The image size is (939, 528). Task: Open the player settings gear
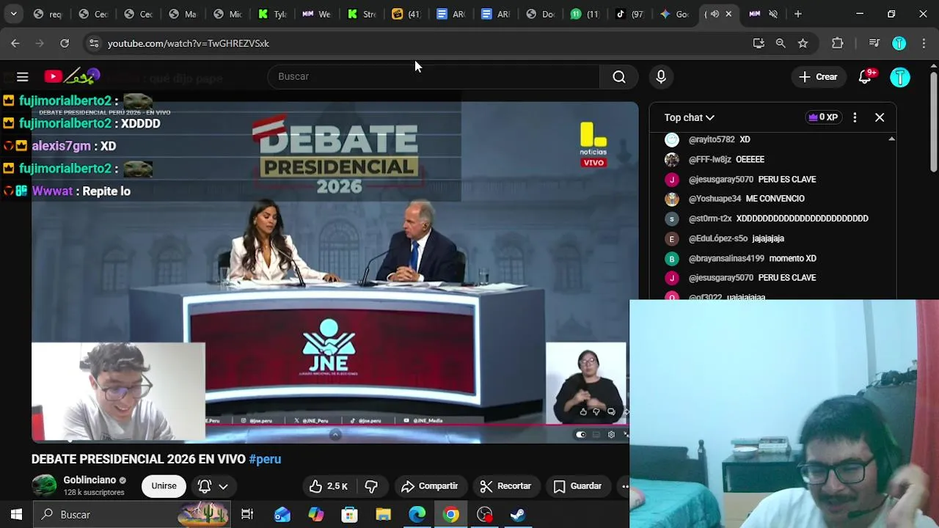611,435
